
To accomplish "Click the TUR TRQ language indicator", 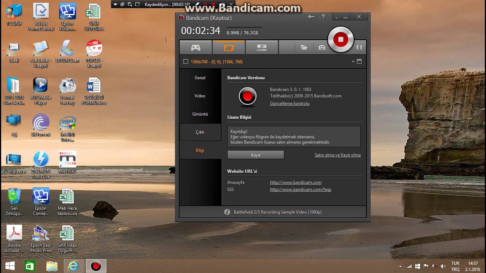I will (x=455, y=266).
